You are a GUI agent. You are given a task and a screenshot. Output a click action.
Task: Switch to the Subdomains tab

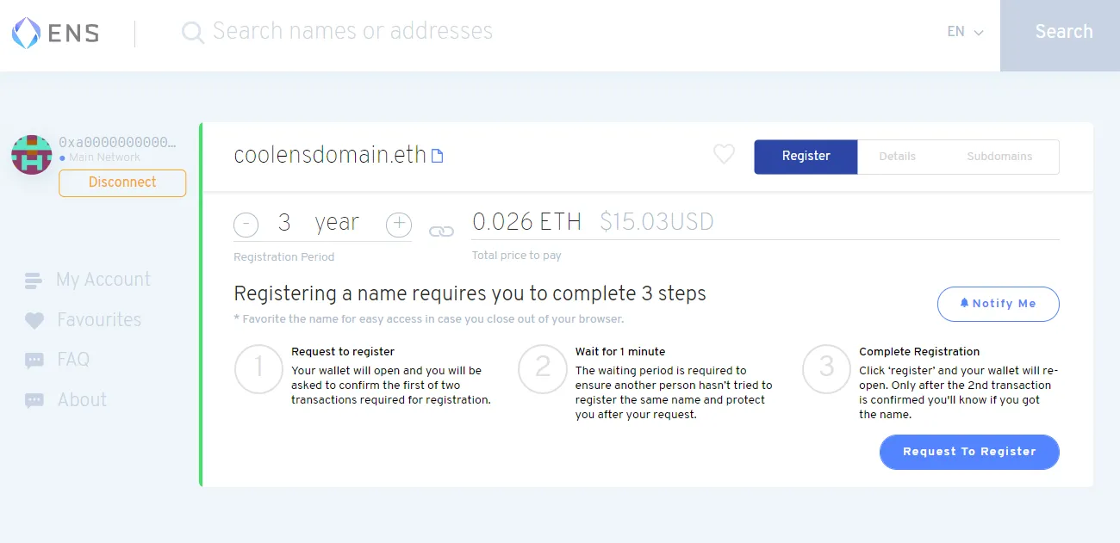[x=999, y=157]
